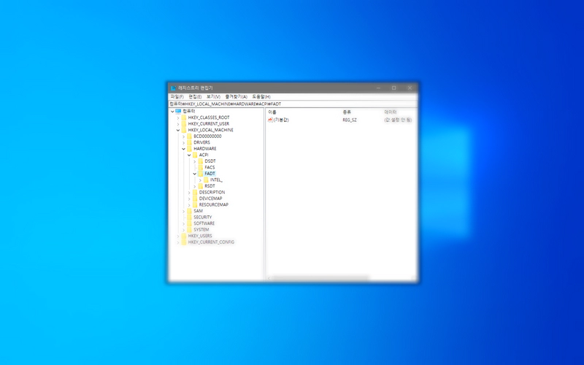
Task: Click the registry path address bar
Action: pos(292,104)
